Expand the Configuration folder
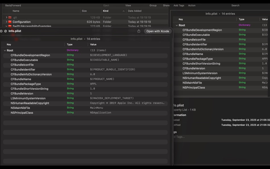The image size is (270, 169). pyautogui.click(x=7, y=22)
